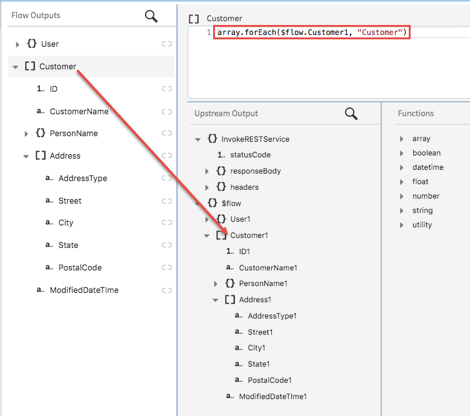The height and width of the screenshot is (416, 470).
Task: Expand the User node in Flow Outputs
Action: click(x=17, y=44)
